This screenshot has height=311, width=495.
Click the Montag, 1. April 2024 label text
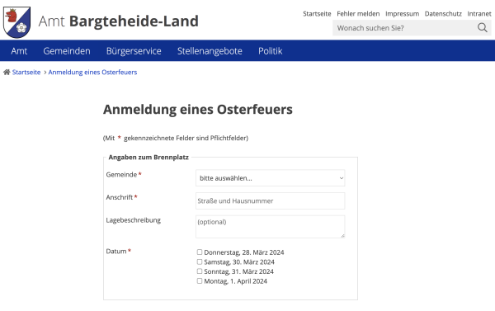pos(235,281)
